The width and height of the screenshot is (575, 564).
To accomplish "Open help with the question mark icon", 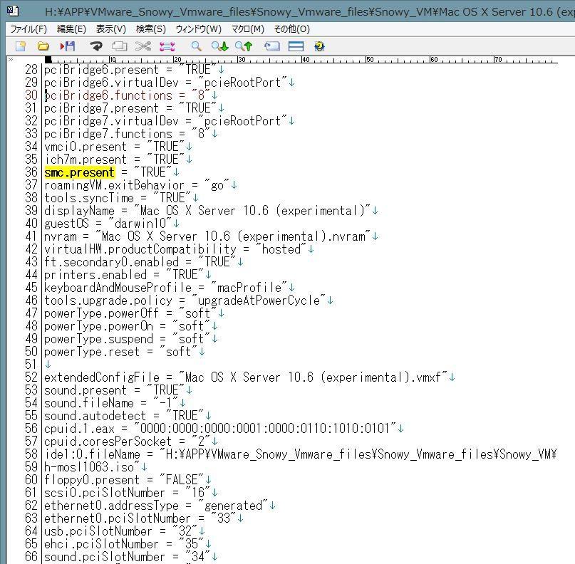I will [319, 46].
